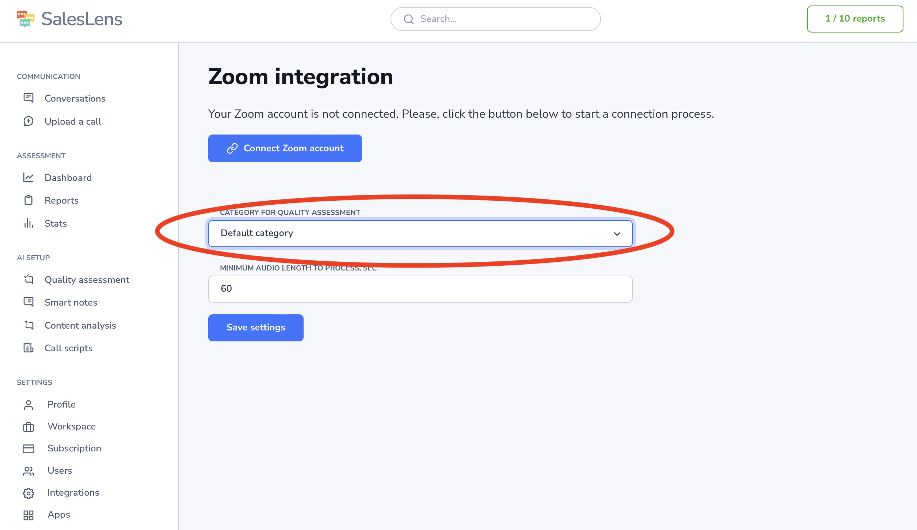The width and height of the screenshot is (917, 530).
Task: Open the Default category dropdown
Action: coord(420,234)
